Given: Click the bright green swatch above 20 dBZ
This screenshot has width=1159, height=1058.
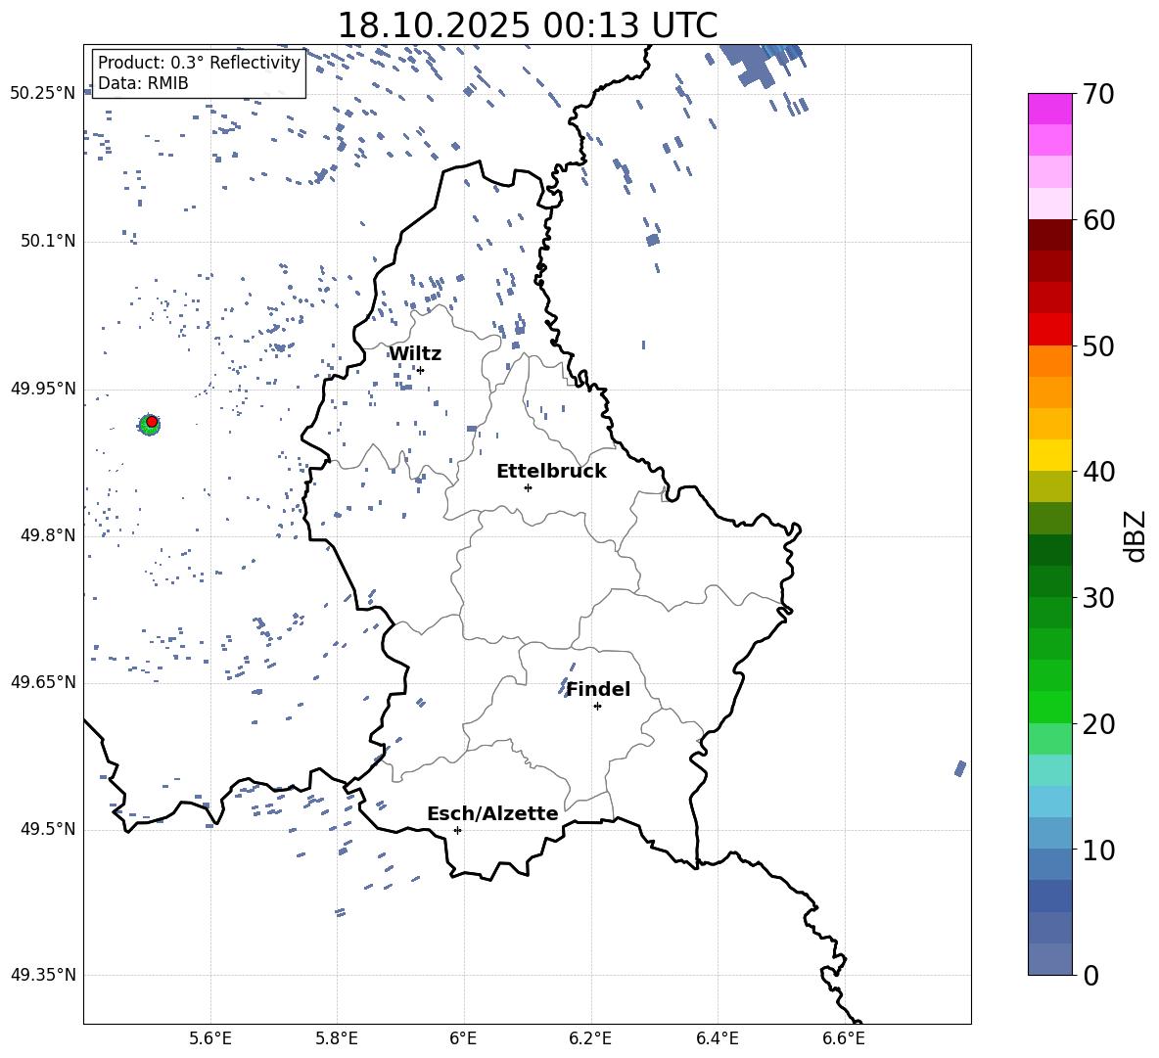Looking at the screenshot, I should click(x=1050, y=707).
